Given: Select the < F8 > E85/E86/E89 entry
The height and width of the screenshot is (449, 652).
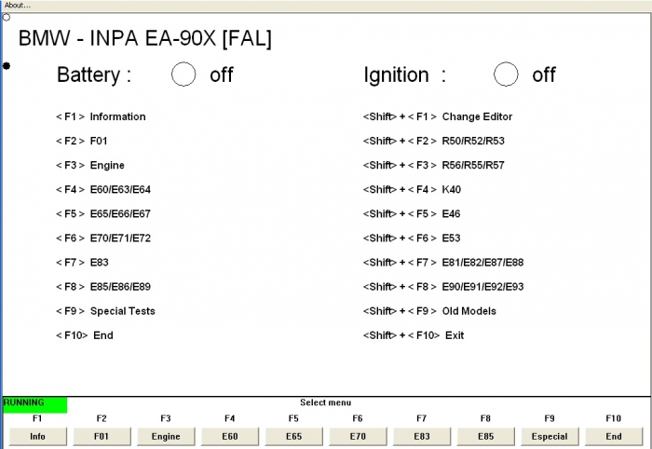Looking at the screenshot, I should [103, 287].
